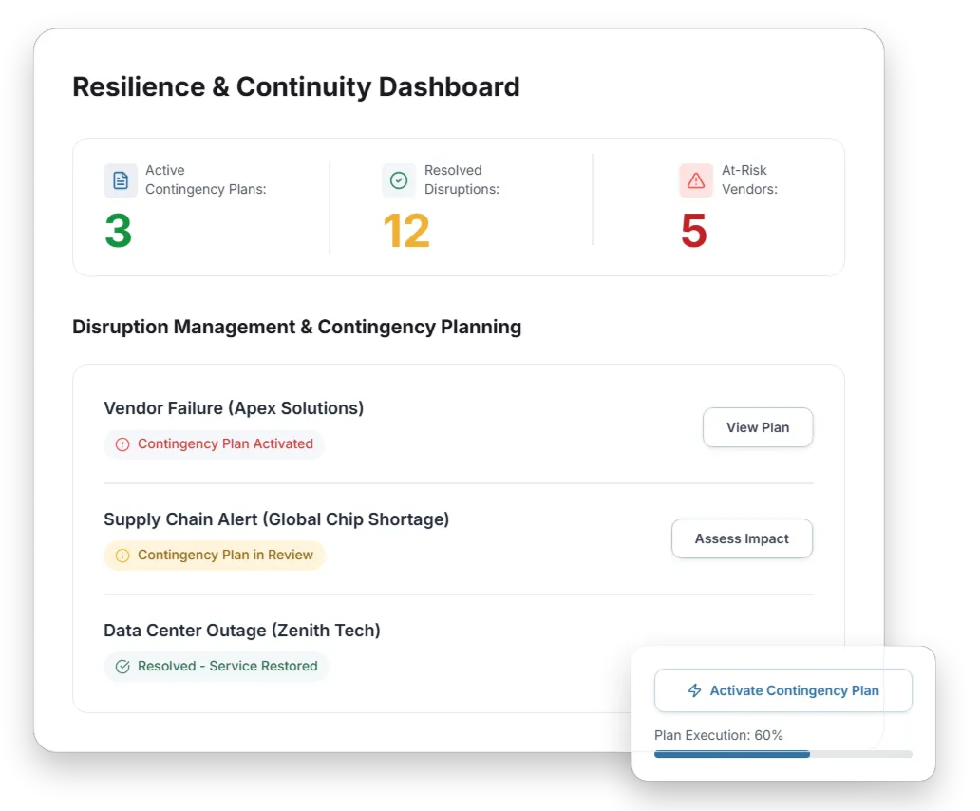Click the Contingency Plan in Review badge
Viewport: 980px width, 811px height.
tap(215, 556)
